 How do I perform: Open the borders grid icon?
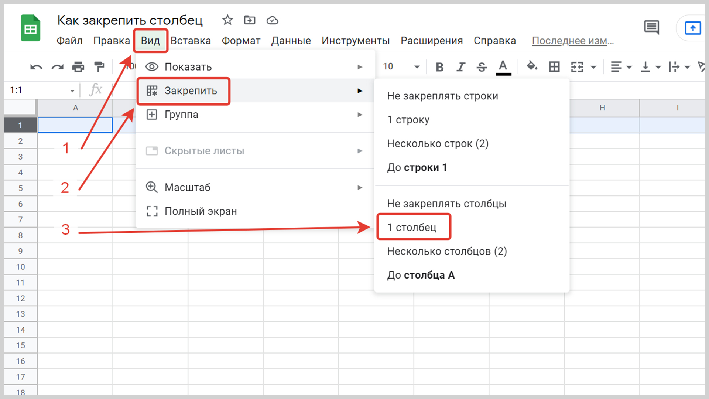click(554, 67)
